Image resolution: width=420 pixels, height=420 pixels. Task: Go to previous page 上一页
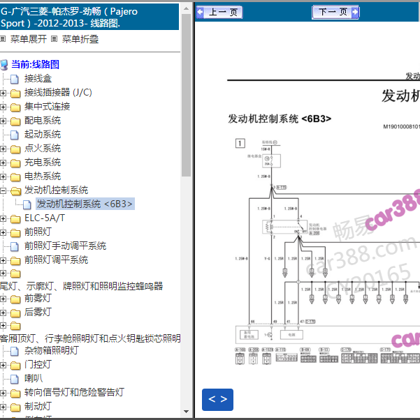(219, 12)
